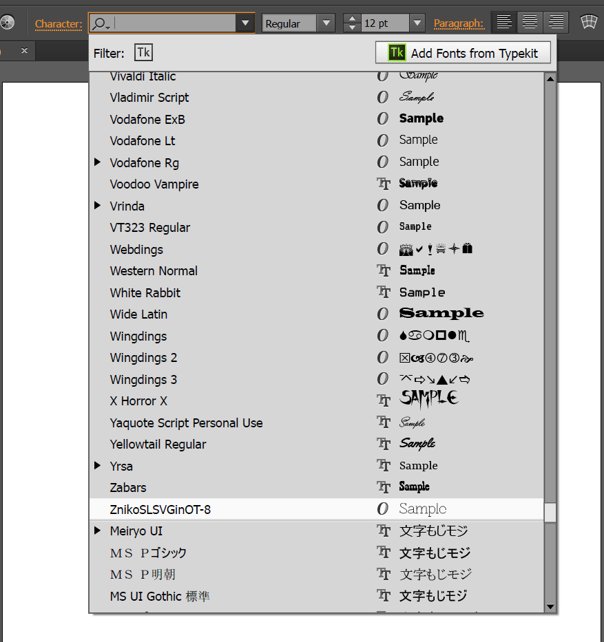The image size is (604, 642).
Task: Open the Paragraph panel link
Action: click(x=459, y=24)
